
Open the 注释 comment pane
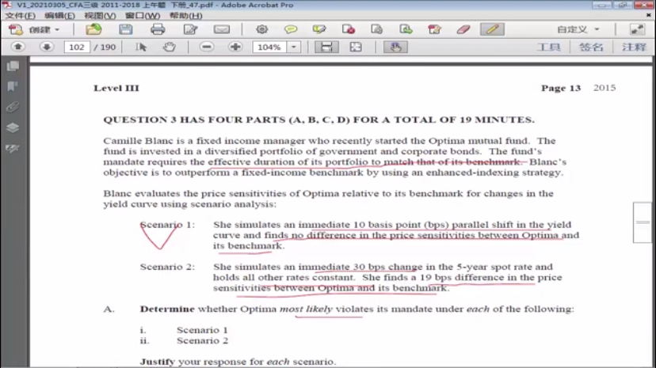coord(635,47)
